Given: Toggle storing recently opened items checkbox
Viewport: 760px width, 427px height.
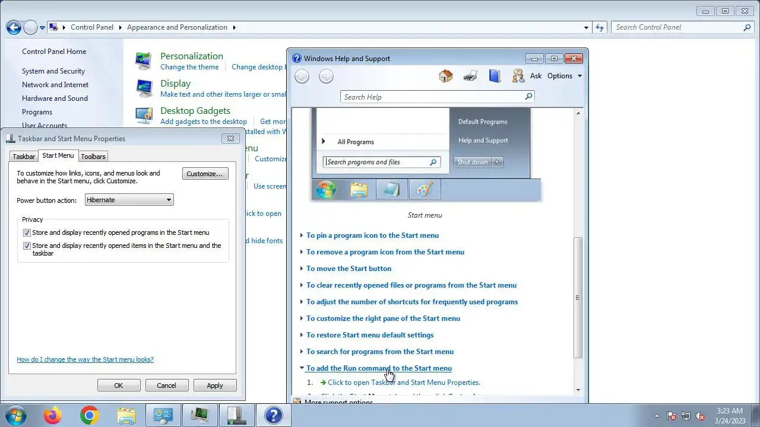Looking at the screenshot, I should tap(27, 246).
